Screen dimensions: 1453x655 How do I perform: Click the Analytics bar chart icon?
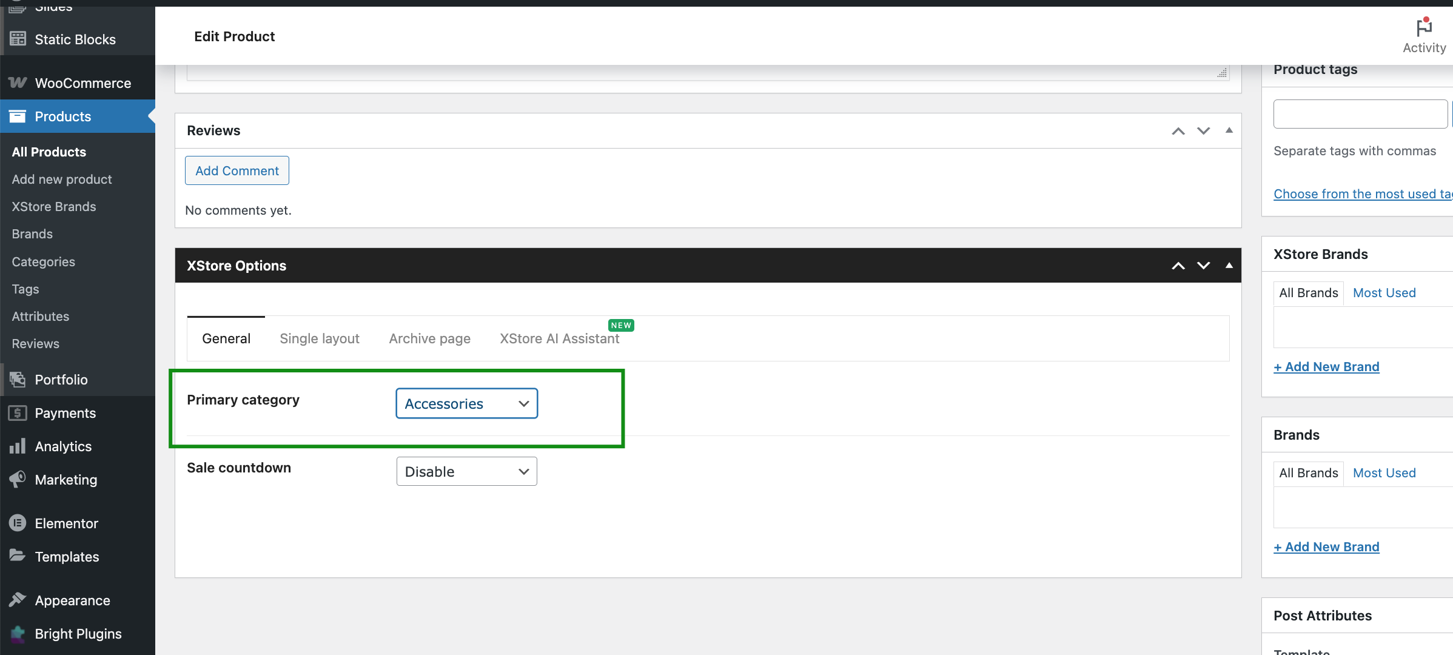[18, 446]
